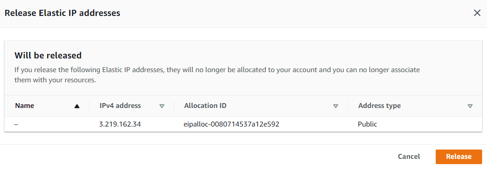Sort by the Address type header label
The image size is (487, 169).
[379, 106]
